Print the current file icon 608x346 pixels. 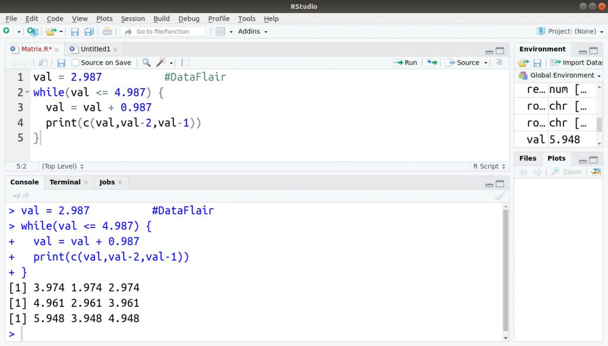[x=107, y=31]
